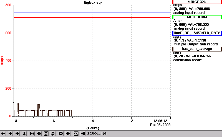
Task: Click the VAL=706.553 reading
Action: click(198, 25)
